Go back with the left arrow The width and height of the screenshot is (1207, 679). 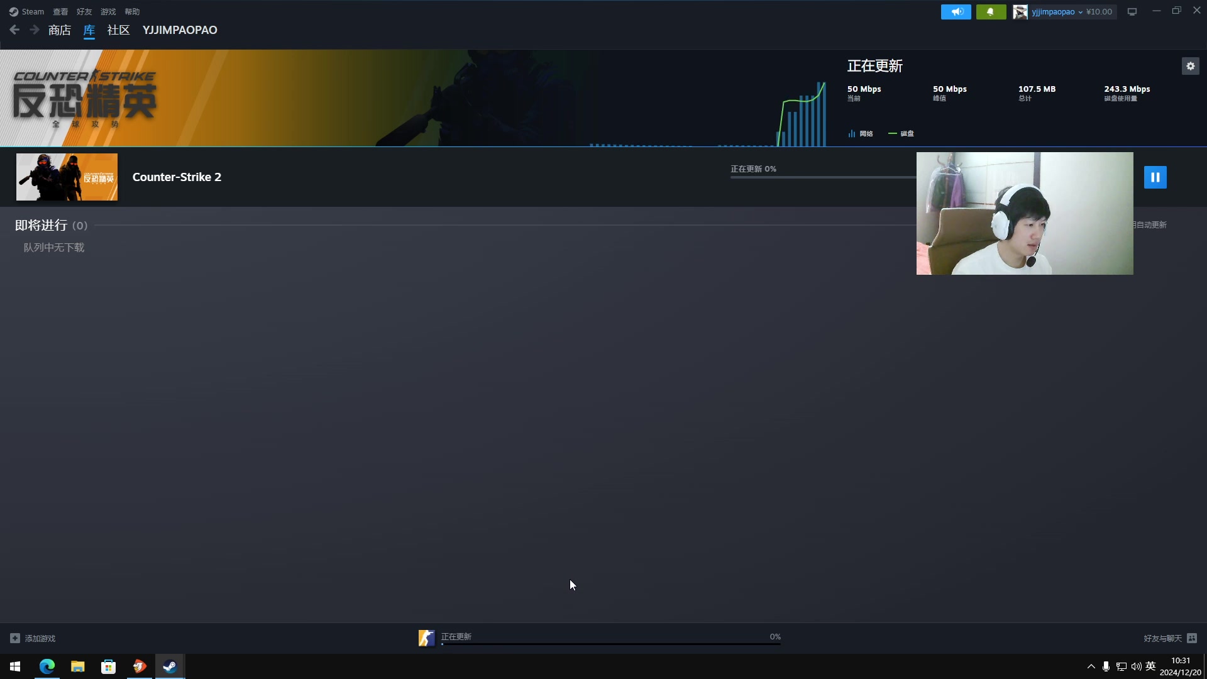[x=14, y=30]
